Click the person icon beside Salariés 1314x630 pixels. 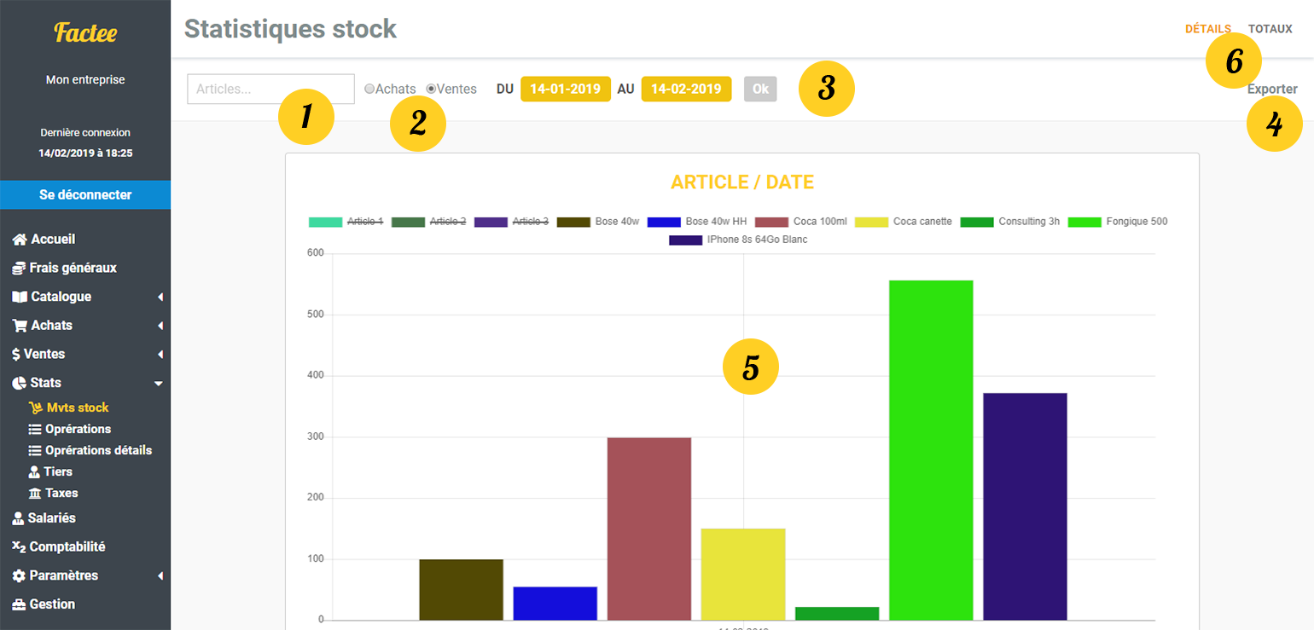click(x=19, y=518)
